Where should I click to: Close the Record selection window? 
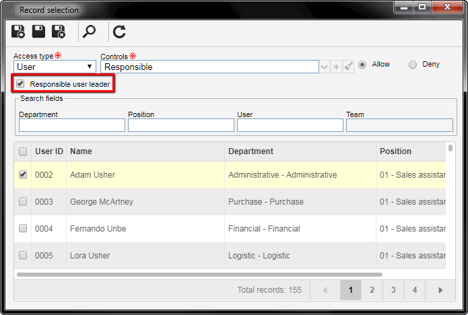[x=447, y=7]
